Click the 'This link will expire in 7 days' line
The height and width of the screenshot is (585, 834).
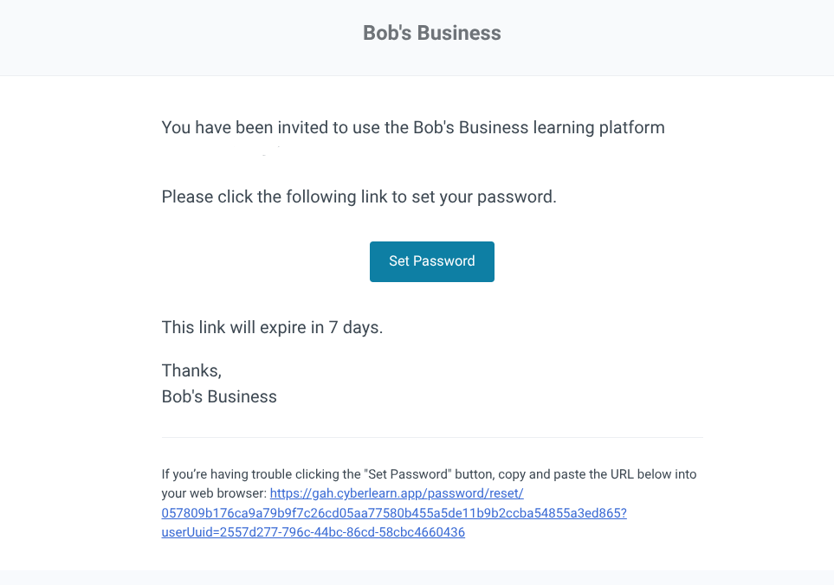(x=272, y=327)
